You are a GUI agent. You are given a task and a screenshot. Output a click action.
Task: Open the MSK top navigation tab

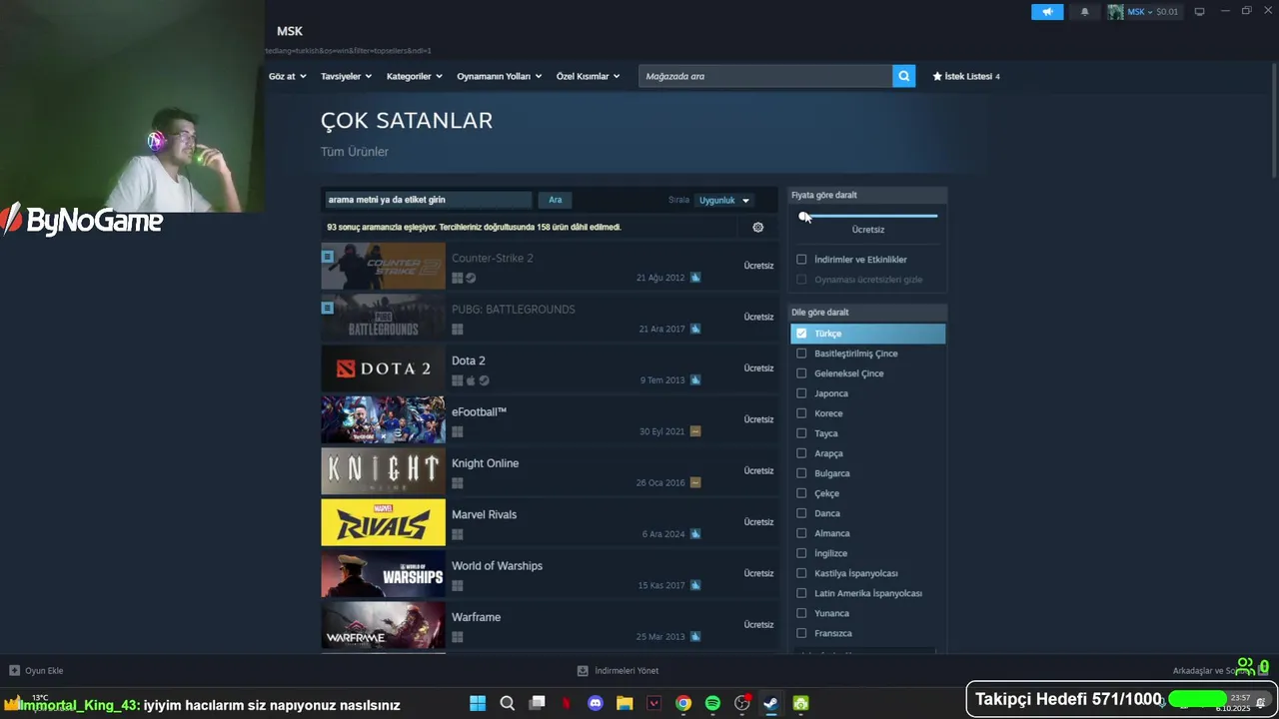290,31
